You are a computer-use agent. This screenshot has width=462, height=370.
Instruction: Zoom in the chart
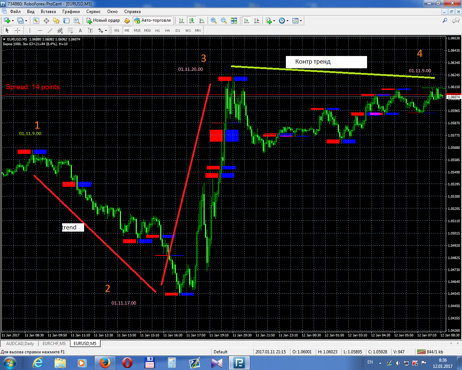tap(214, 21)
